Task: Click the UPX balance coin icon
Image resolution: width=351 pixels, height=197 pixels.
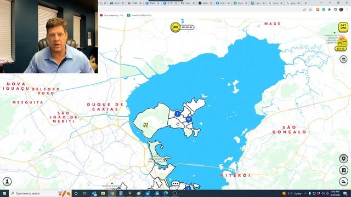Action: [175, 27]
